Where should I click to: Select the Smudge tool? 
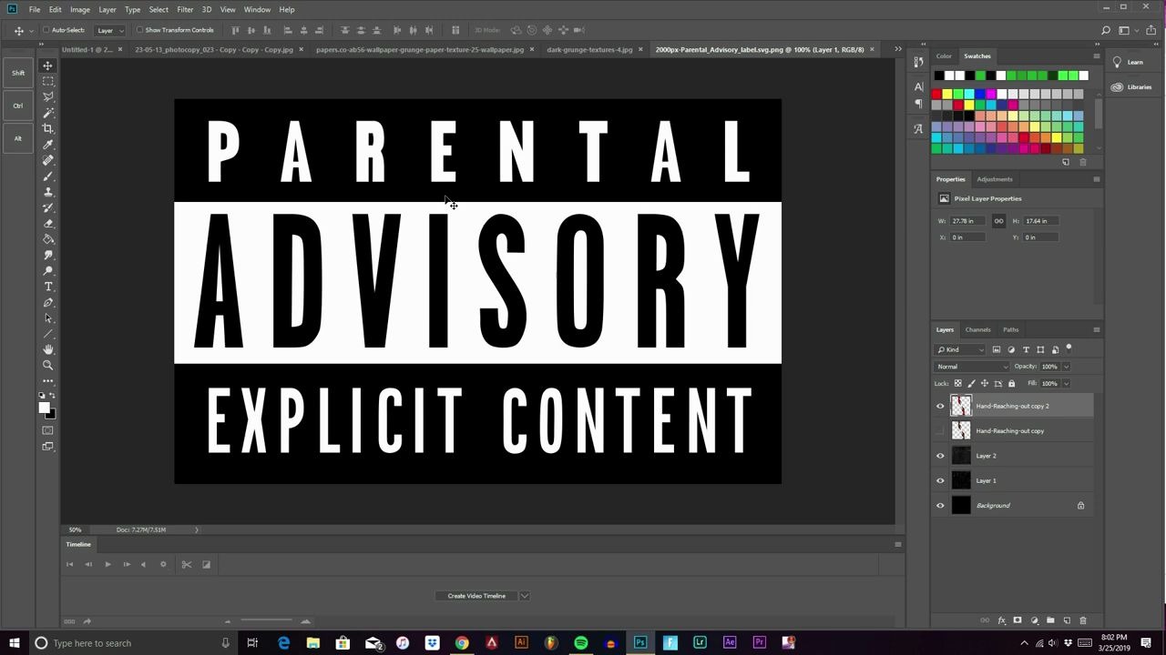(48, 256)
